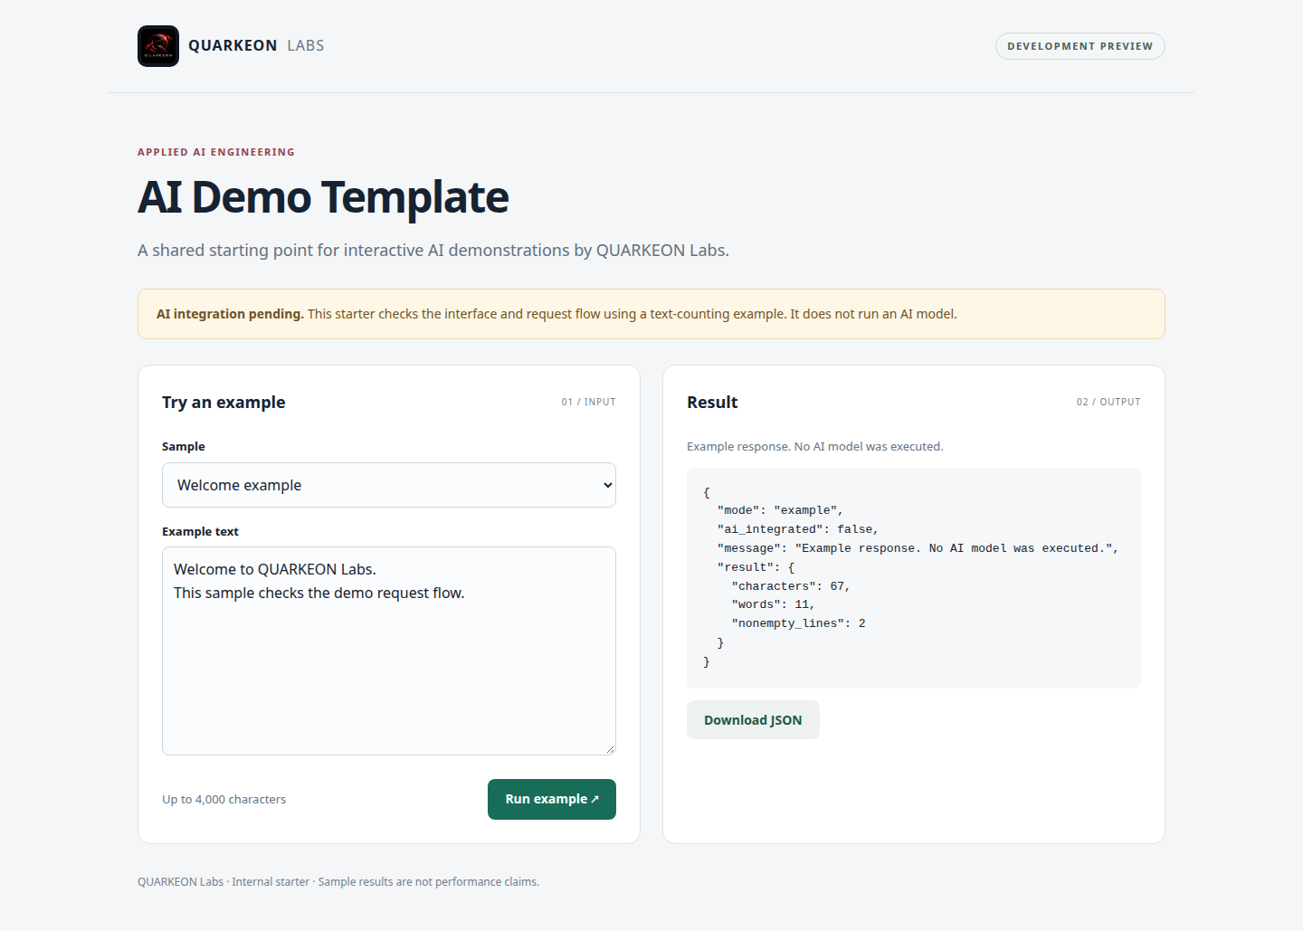This screenshot has width=1303, height=931.
Task: Click the Example text field label
Action: click(200, 531)
